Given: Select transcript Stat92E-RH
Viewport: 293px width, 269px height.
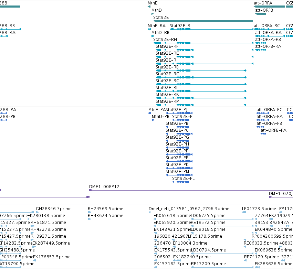Looking at the screenshot, I should [x=165, y=40].
